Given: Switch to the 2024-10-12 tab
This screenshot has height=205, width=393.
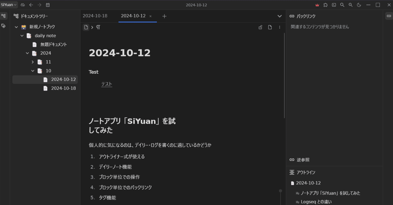Looking at the screenshot, I should coord(133,16).
